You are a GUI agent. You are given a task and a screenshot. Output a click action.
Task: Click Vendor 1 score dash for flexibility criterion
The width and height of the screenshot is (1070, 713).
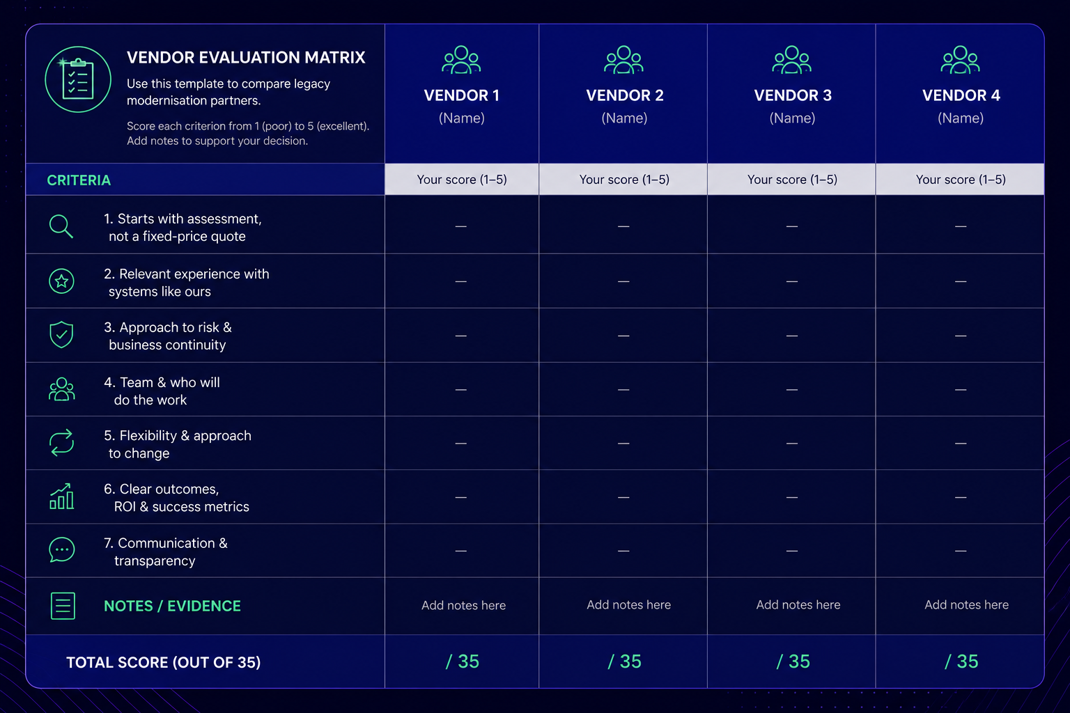point(461,444)
